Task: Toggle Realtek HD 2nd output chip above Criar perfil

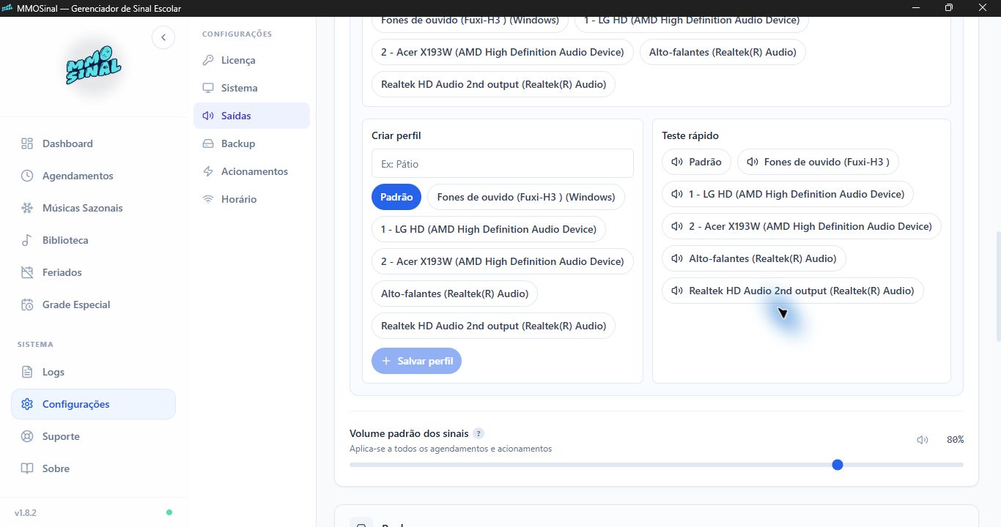Action: 494,84
